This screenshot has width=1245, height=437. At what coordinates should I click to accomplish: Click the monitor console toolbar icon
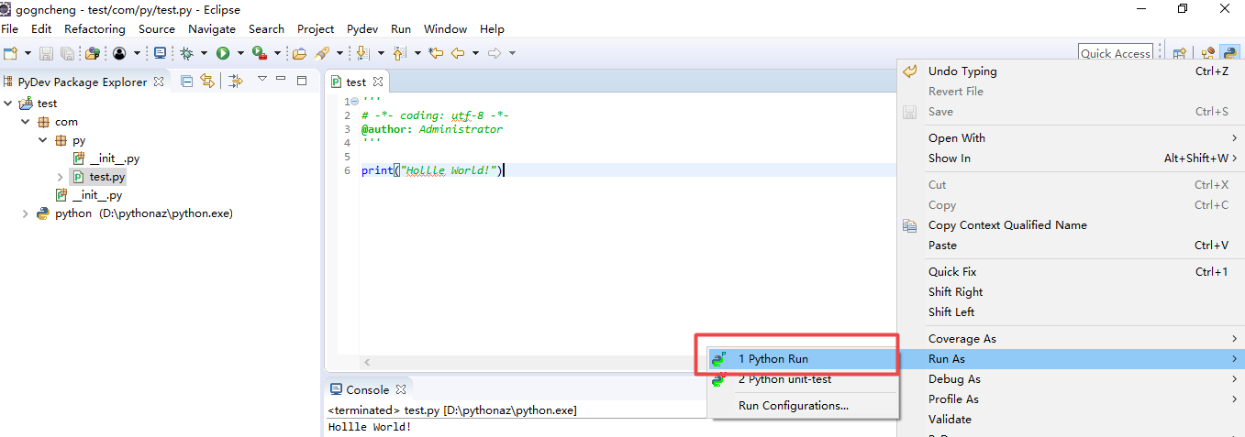160,53
